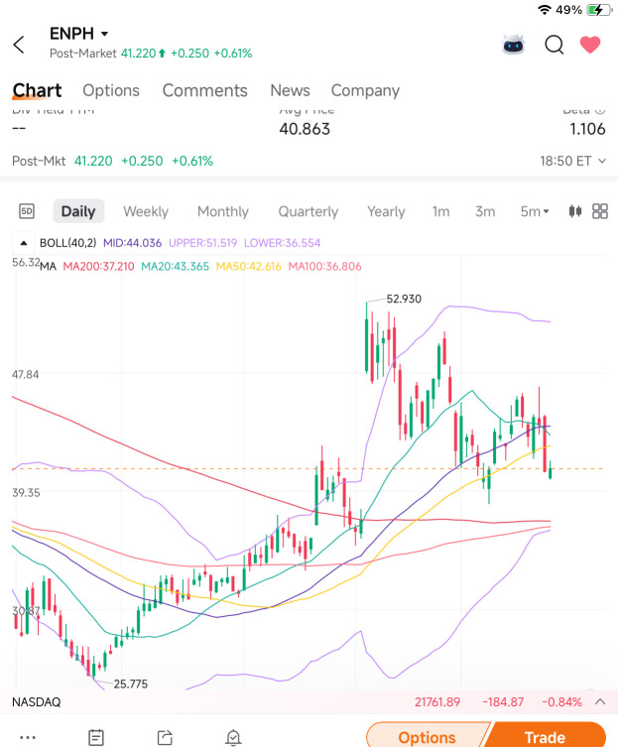Open the three-dot more menu

click(28, 737)
